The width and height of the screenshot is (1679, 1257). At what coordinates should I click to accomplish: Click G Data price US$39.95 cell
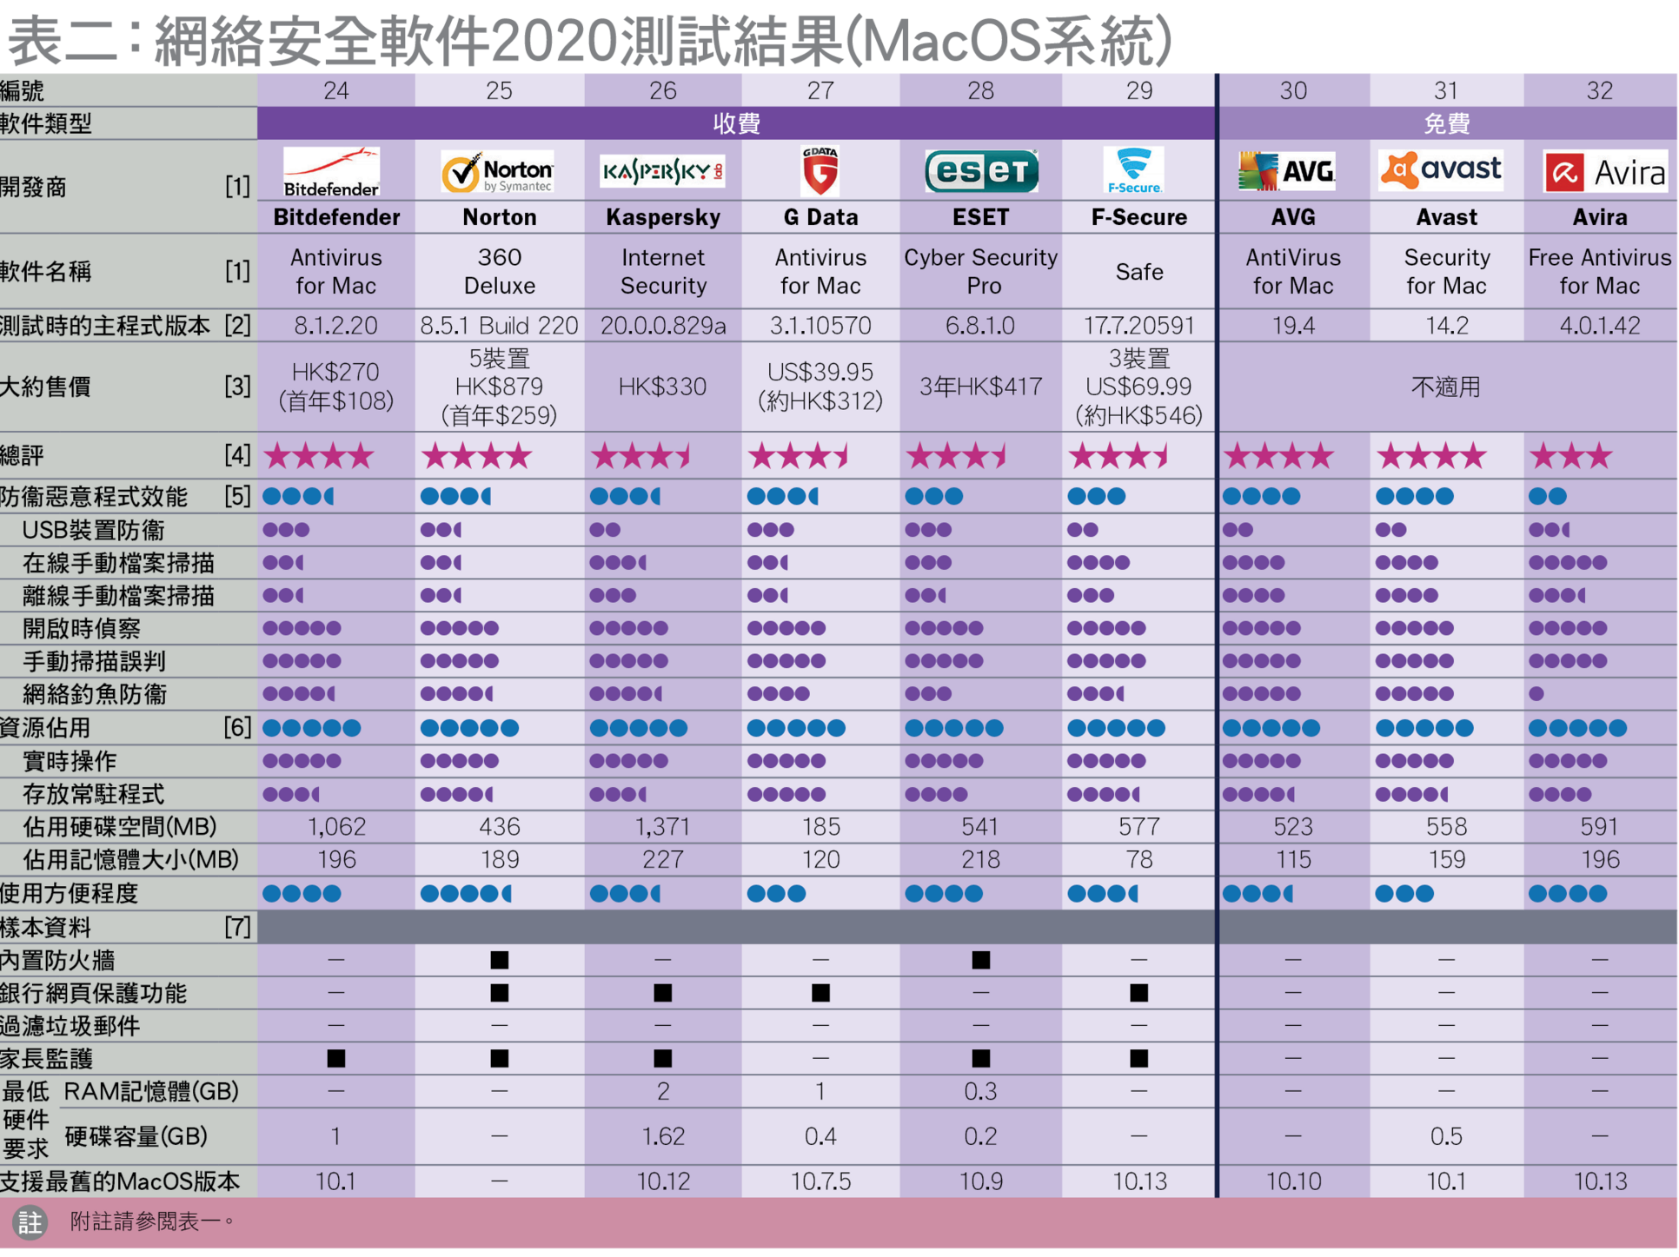(x=820, y=387)
